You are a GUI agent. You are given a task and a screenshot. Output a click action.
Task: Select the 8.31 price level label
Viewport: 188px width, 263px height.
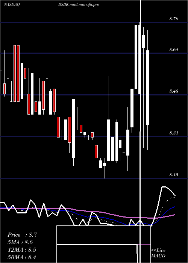tap(174, 133)
